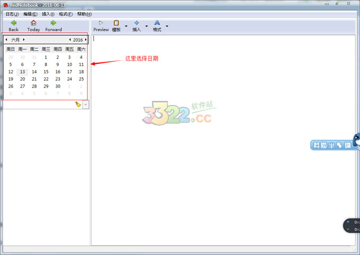This screenshot has width=360, height=255.
Task: Select date 27 in the calendar
Action: (x=22, y=86)
